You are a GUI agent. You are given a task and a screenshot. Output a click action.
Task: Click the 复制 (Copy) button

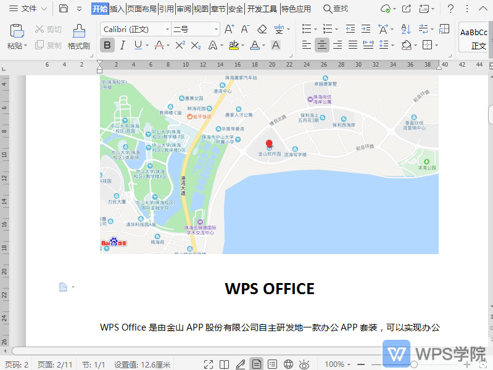pos(48,45)
